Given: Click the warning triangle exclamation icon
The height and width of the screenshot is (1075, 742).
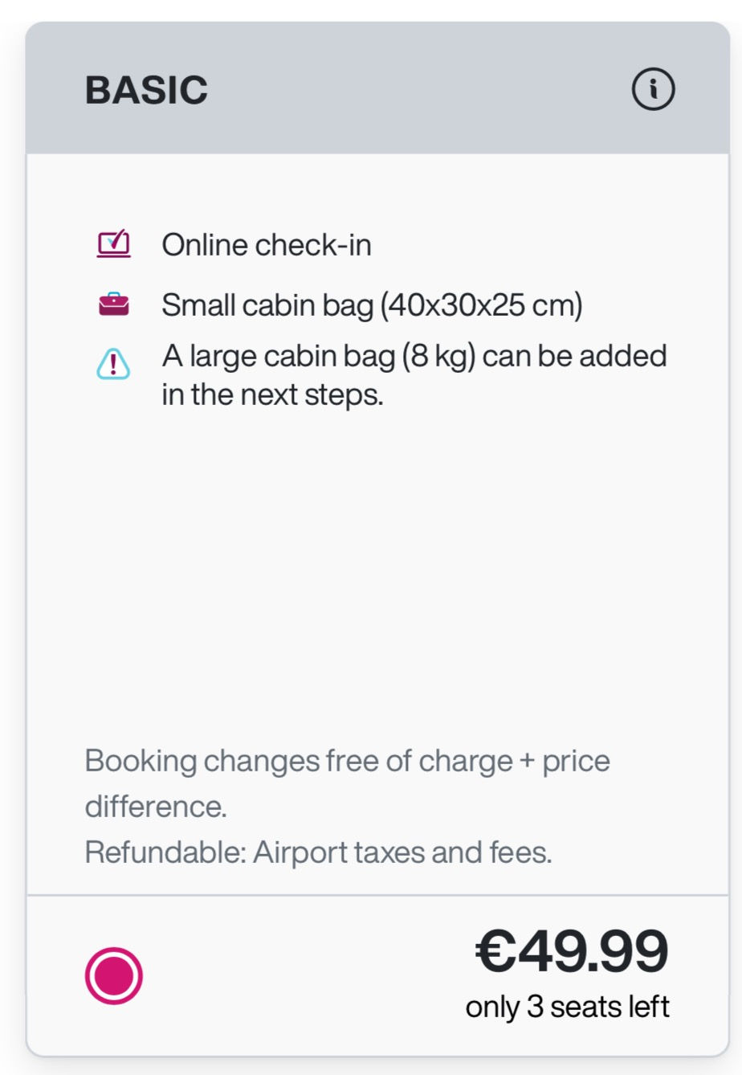Looking at the screenshot, I should (113, 363).
